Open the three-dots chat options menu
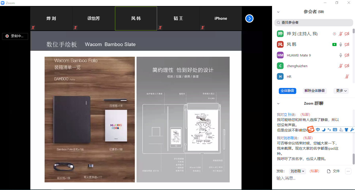This screenshot has width=355, height=190. 348,171
